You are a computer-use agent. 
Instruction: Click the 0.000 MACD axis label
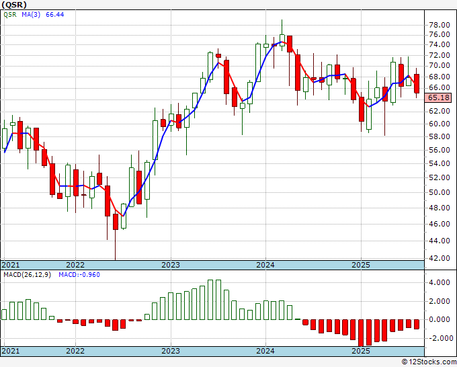click(x=440, y=319)
